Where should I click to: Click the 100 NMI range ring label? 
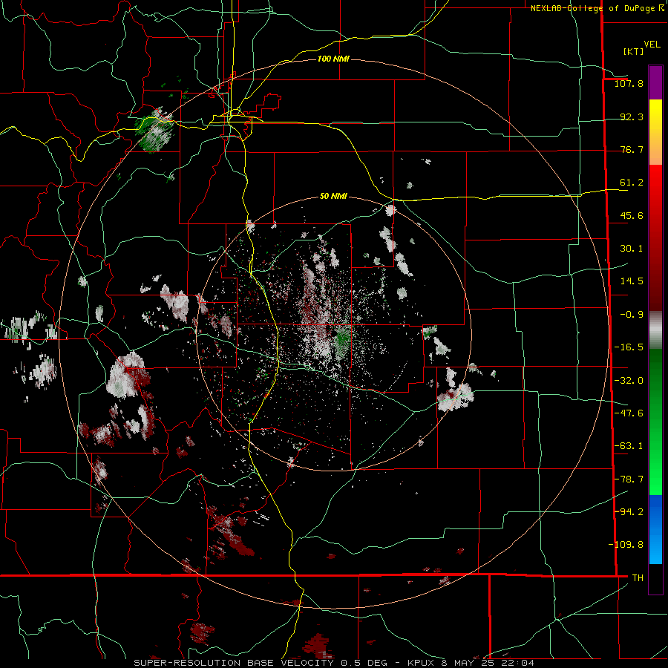(333, 59)
